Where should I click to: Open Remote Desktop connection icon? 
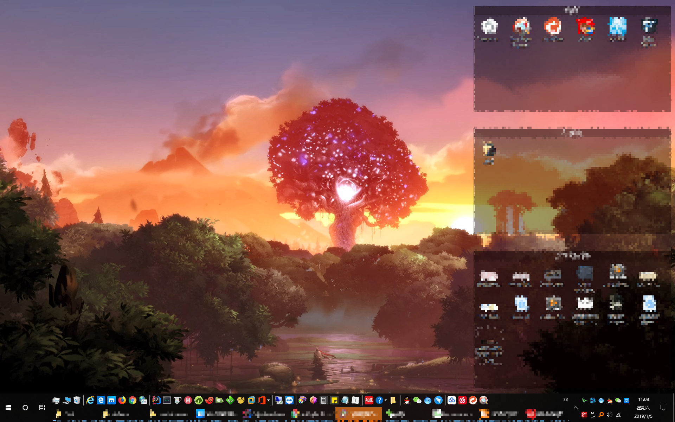[x=279, y=400]
